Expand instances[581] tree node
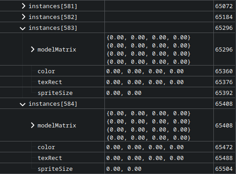 24,6
